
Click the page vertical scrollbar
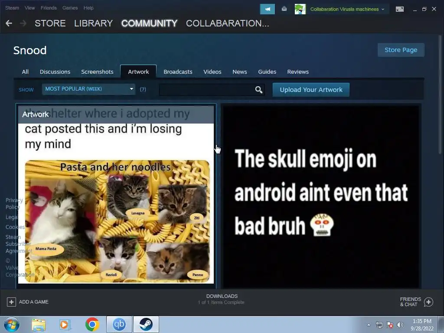point(440,95)
